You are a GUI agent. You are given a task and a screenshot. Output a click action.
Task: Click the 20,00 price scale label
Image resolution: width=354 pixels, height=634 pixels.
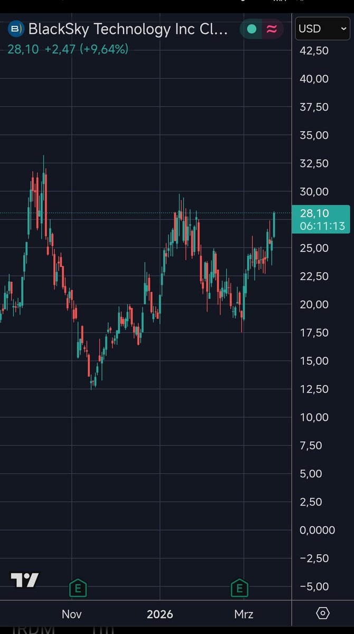314,305
